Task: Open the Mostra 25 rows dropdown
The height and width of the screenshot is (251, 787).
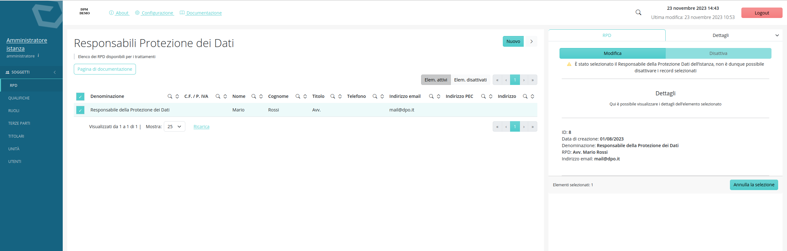Action: [x=174, y=127]
